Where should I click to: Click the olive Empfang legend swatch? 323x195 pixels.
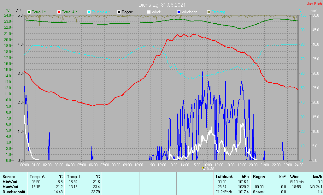pyautogui.click(x=209, y=12)
